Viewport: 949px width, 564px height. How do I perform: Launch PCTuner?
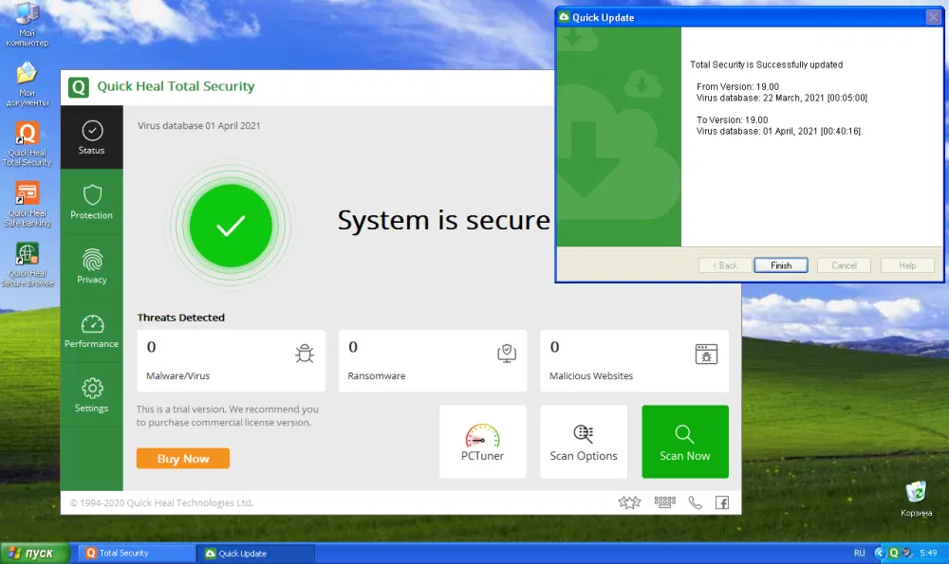click(483, 442)
